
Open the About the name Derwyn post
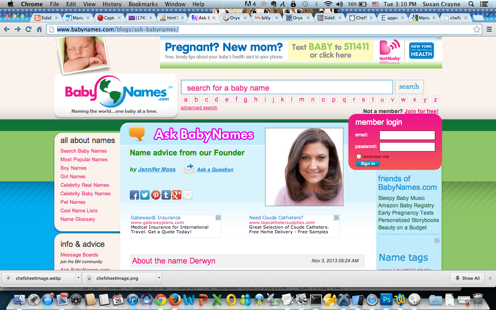174,261
